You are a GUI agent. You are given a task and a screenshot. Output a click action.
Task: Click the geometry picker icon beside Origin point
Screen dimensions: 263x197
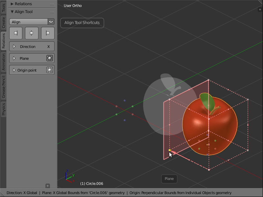pyautogui.click(x=50, y=70)
